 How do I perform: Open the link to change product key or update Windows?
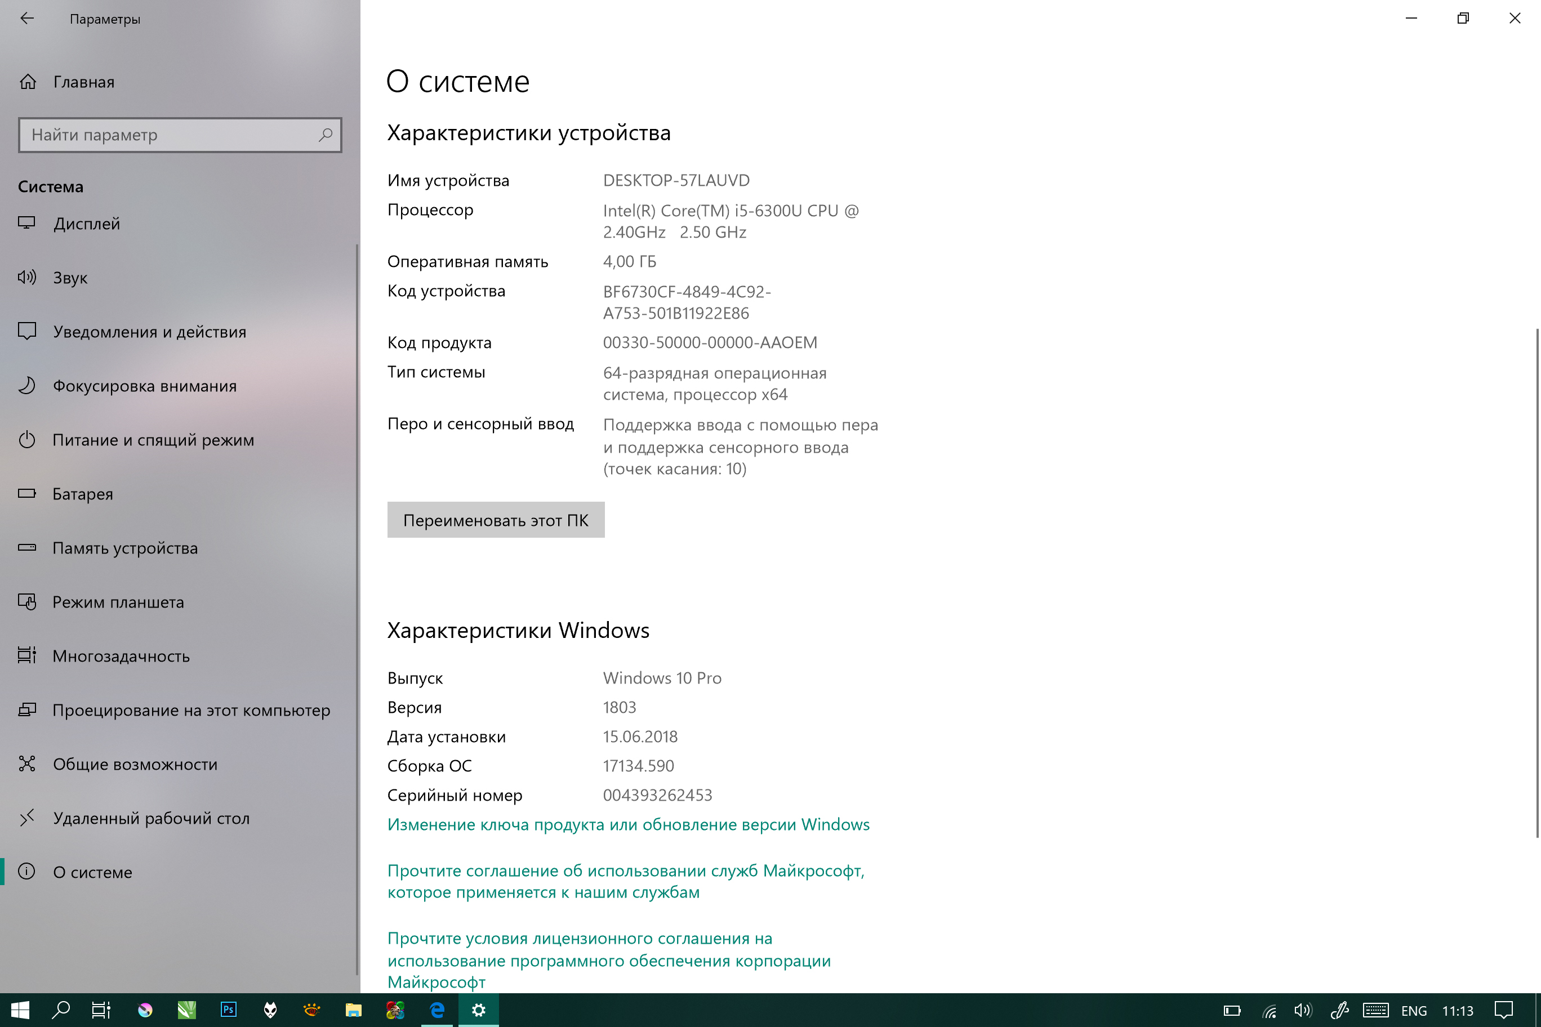pos(629,824)
